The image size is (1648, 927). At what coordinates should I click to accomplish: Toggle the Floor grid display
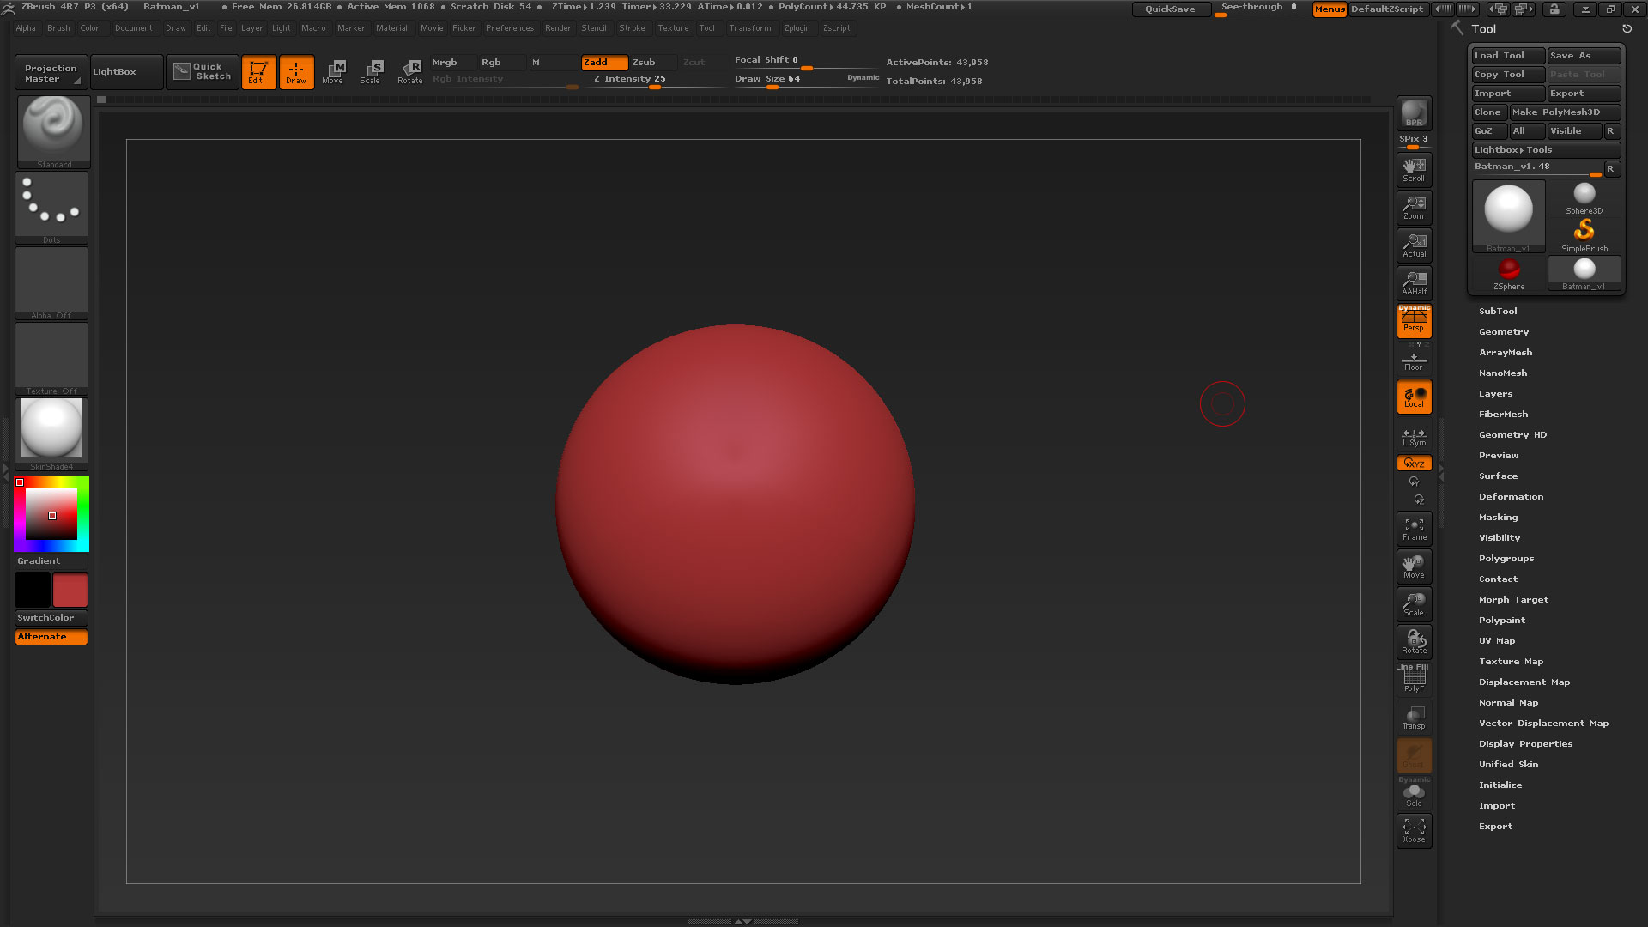pos(1414,359)
